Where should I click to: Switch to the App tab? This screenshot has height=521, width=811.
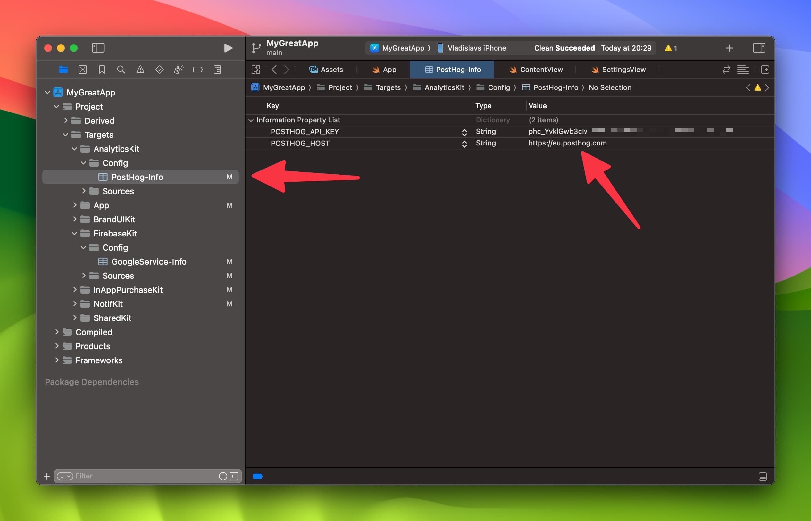click(x=384, y=70)
